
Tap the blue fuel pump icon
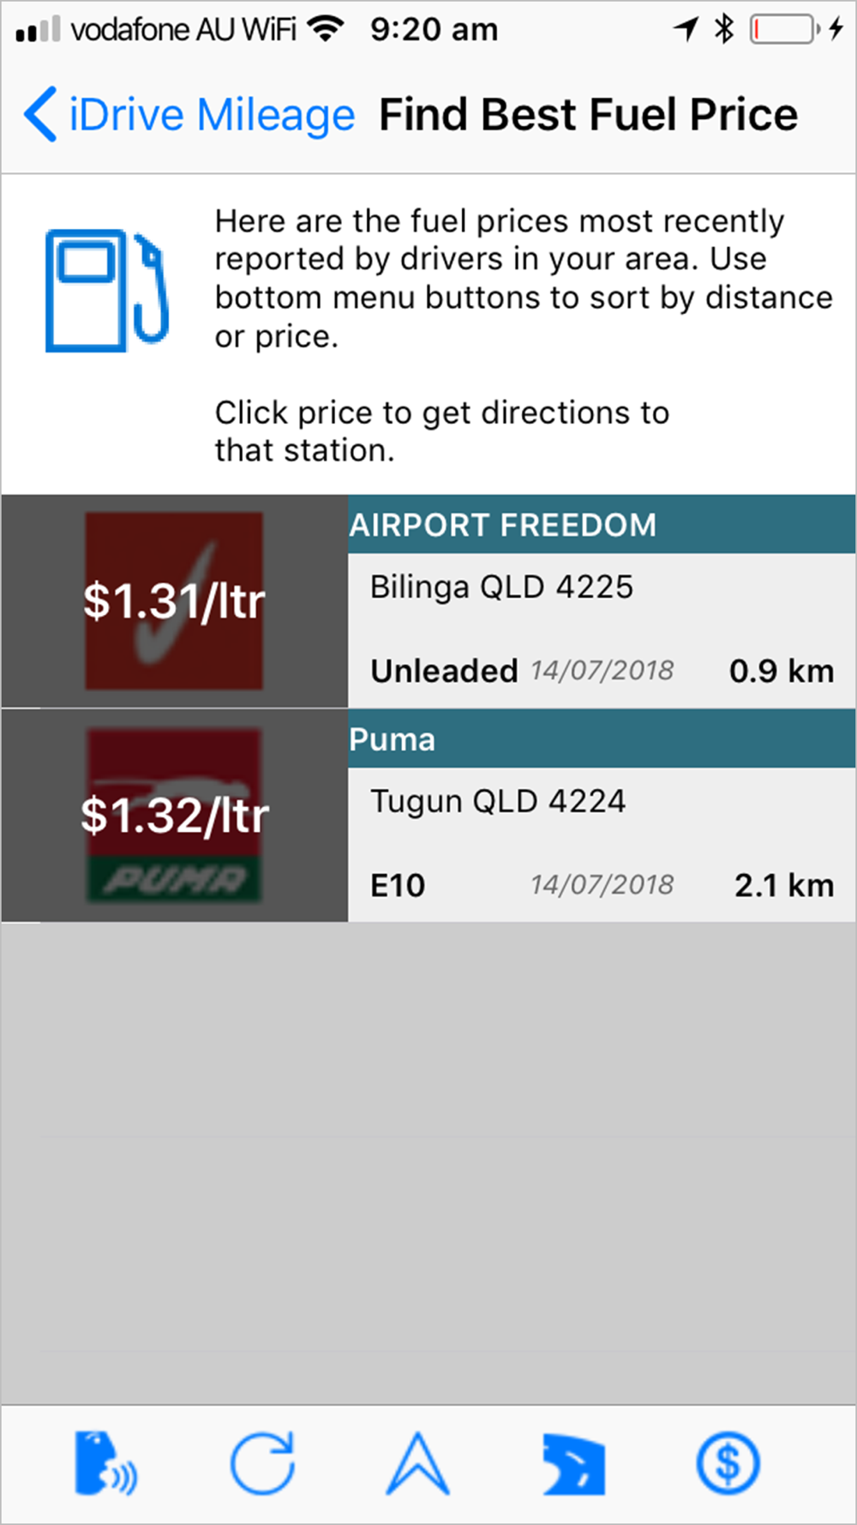pos(106,291)
